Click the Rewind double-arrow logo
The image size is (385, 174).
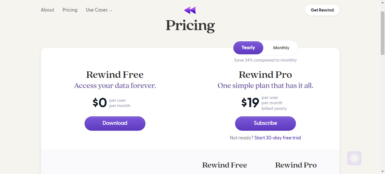pyautogui.click(x=190, y=10)
